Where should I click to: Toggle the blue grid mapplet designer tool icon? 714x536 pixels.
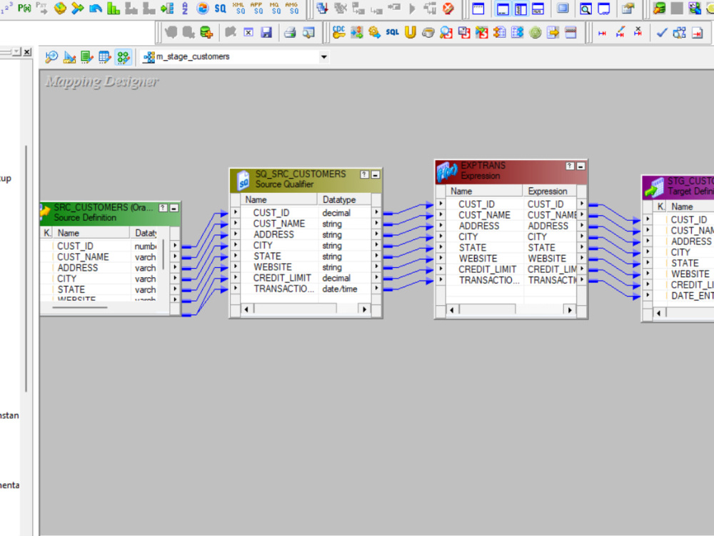(x=105, y=57)
